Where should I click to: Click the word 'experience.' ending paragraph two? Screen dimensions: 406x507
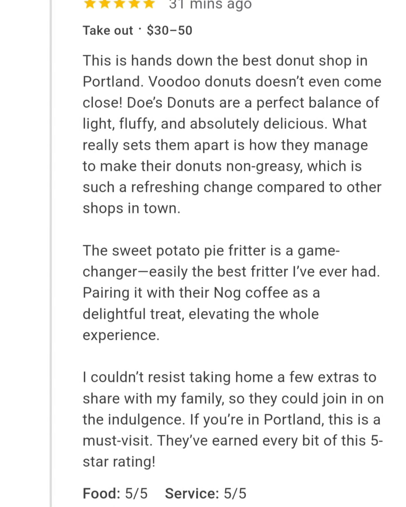(121, 335)
